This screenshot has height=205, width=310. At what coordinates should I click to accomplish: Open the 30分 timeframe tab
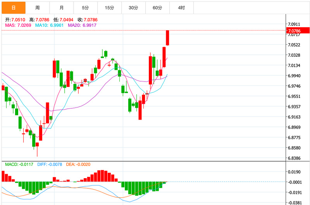pyautogui.click(x=133, y=8)
